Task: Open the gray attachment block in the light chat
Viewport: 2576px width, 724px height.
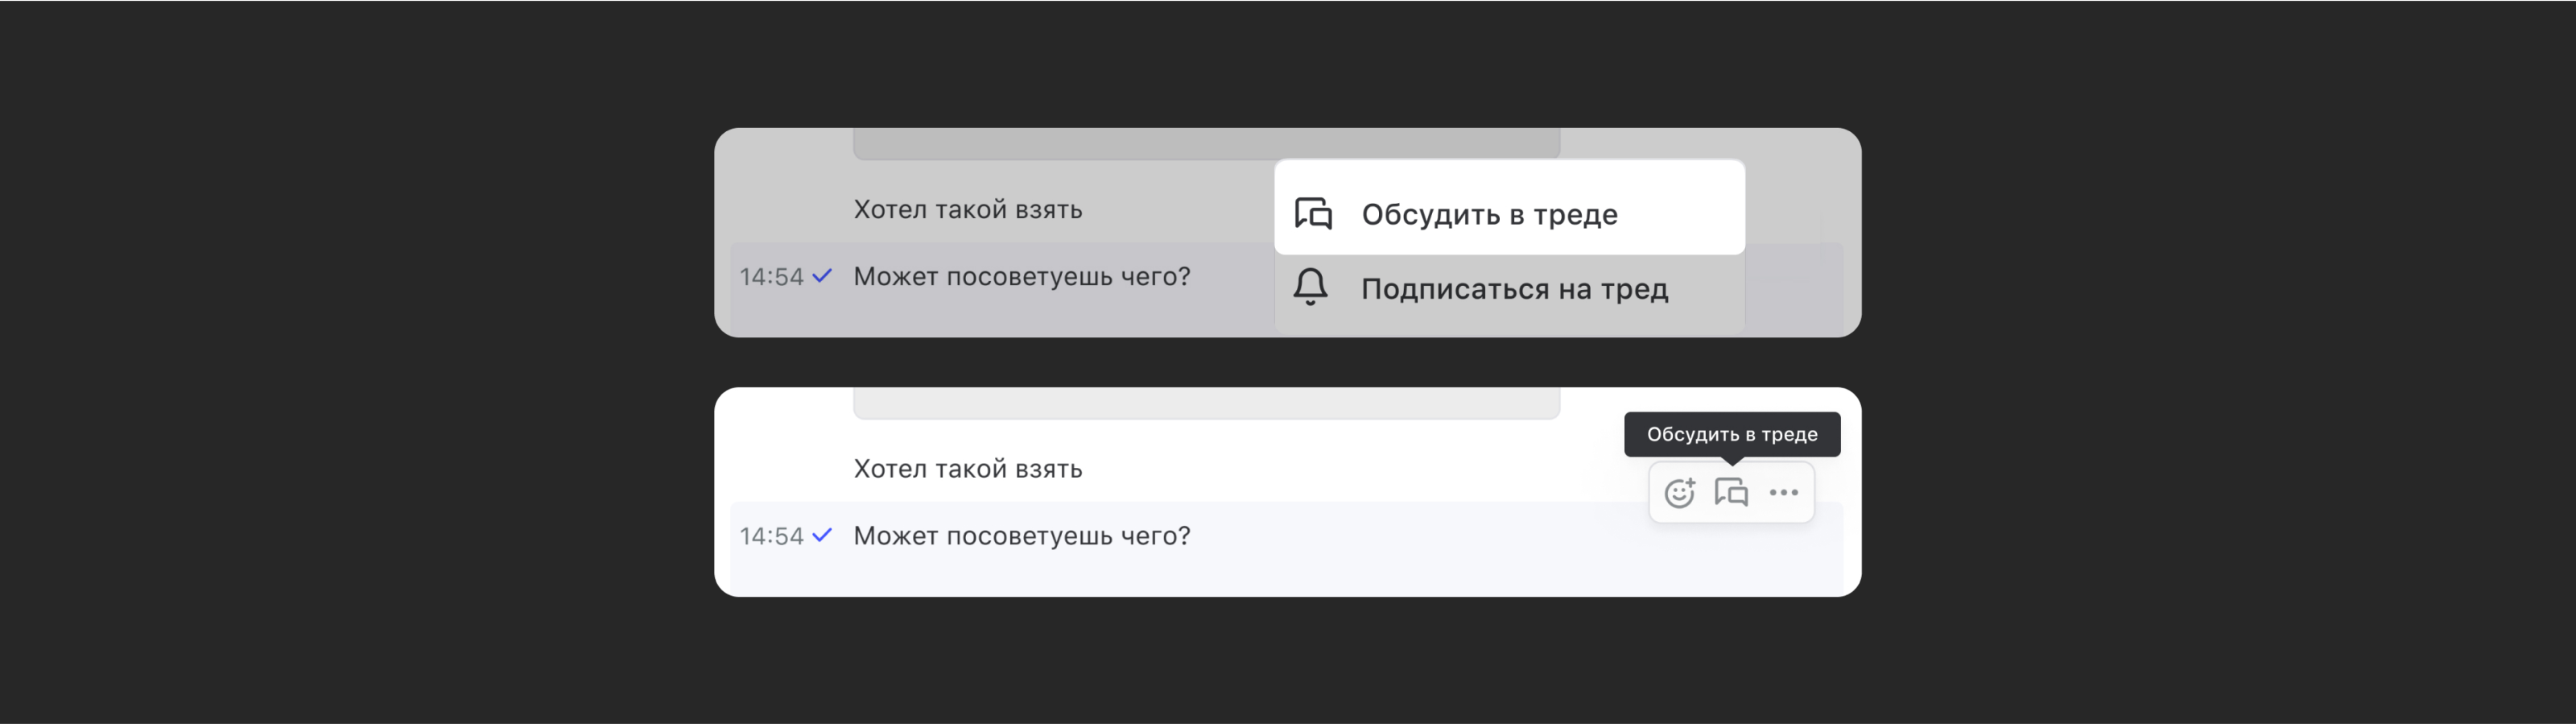Action: (1205, 403)
